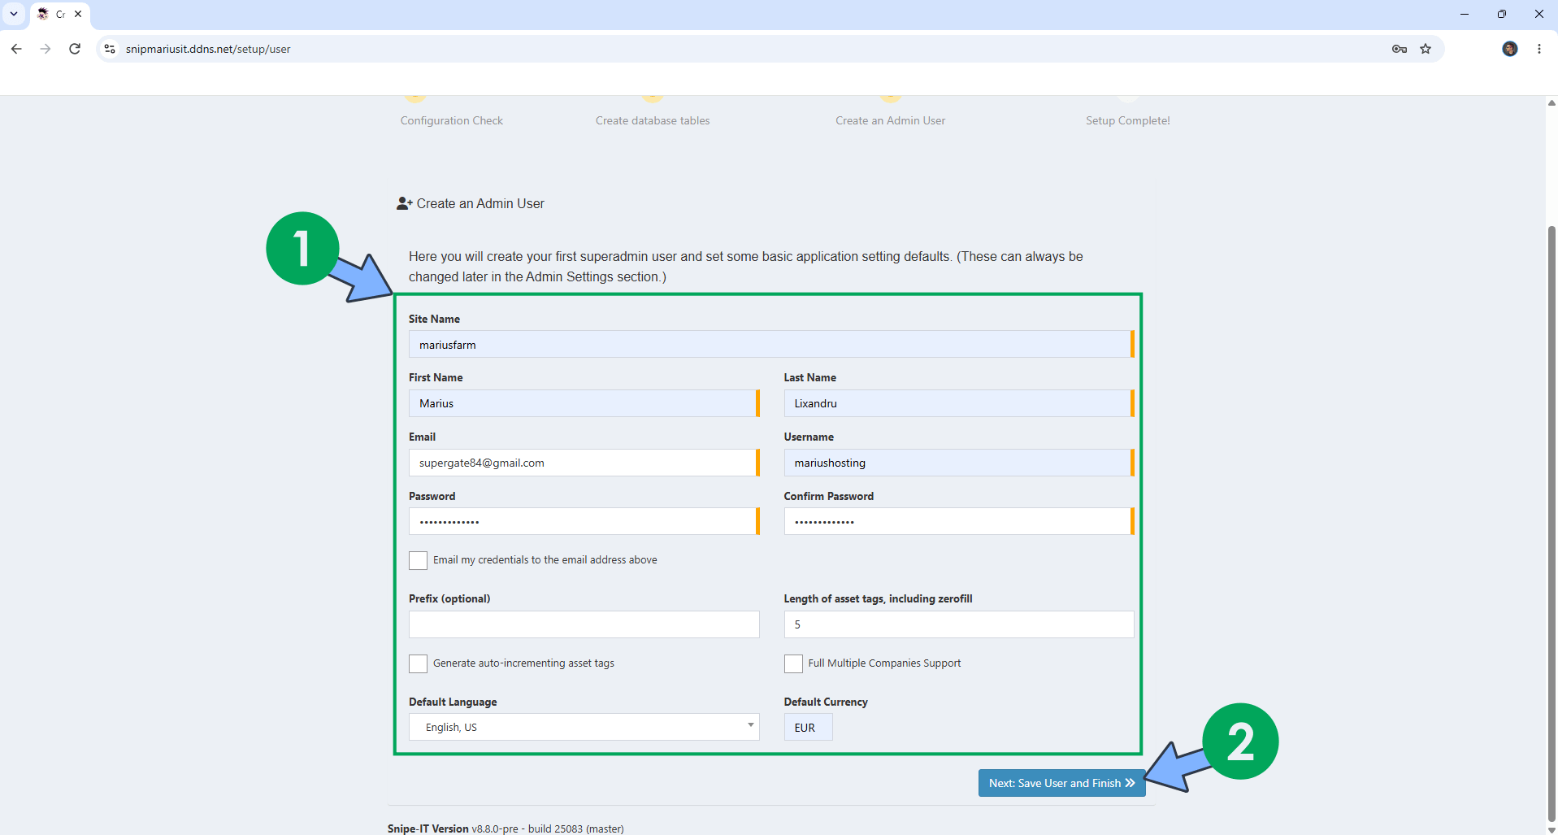Click the address bar URL
1558x835 pixels.
[208, 49]
